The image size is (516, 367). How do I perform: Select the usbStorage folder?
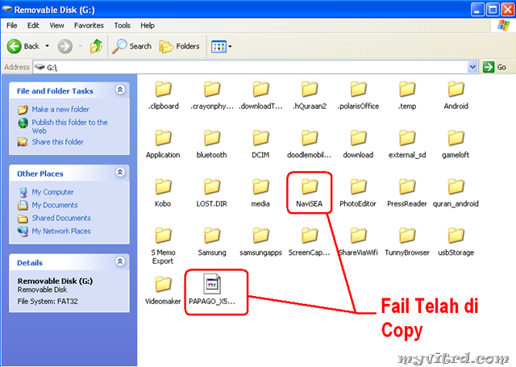click(456, 242)
